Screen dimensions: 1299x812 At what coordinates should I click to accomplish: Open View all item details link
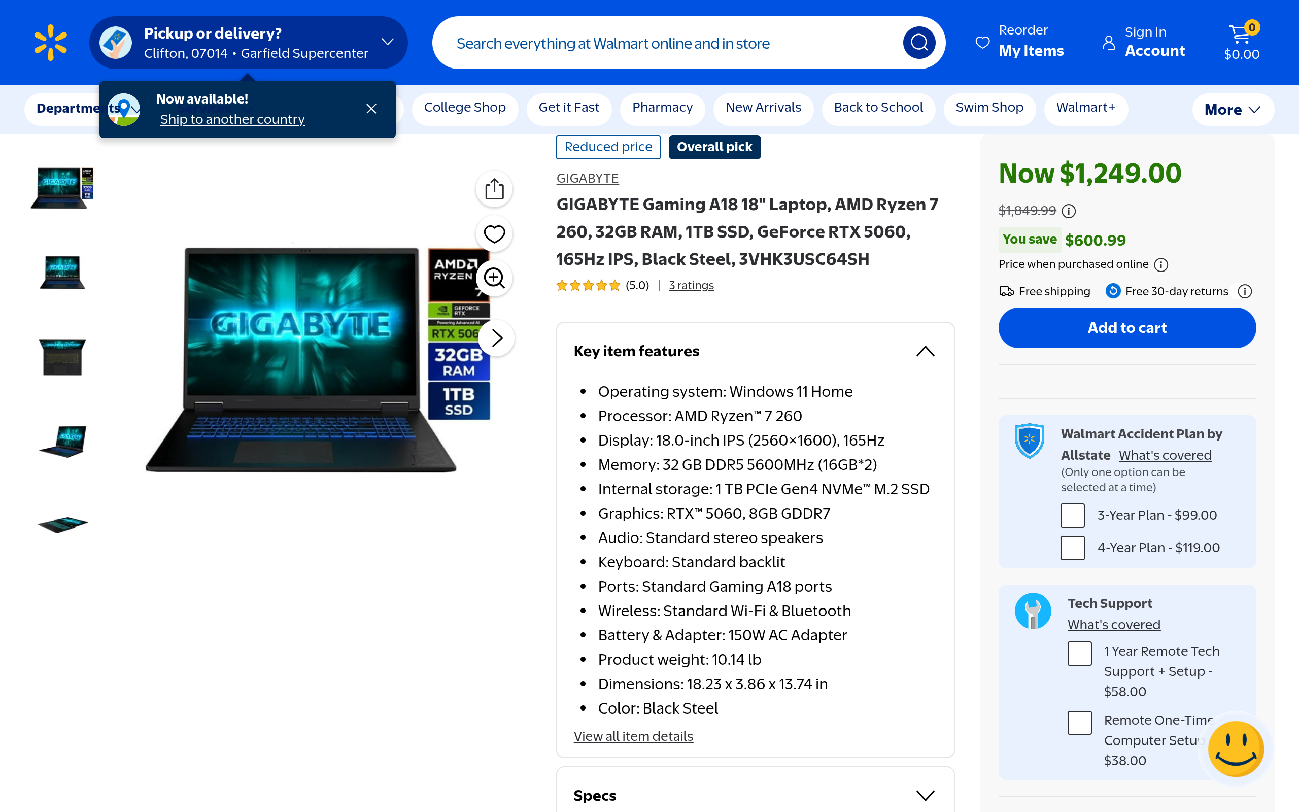tap(633, 736)
